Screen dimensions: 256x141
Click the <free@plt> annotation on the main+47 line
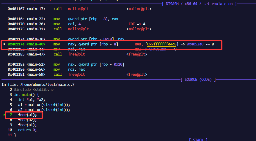click(136, 54)
